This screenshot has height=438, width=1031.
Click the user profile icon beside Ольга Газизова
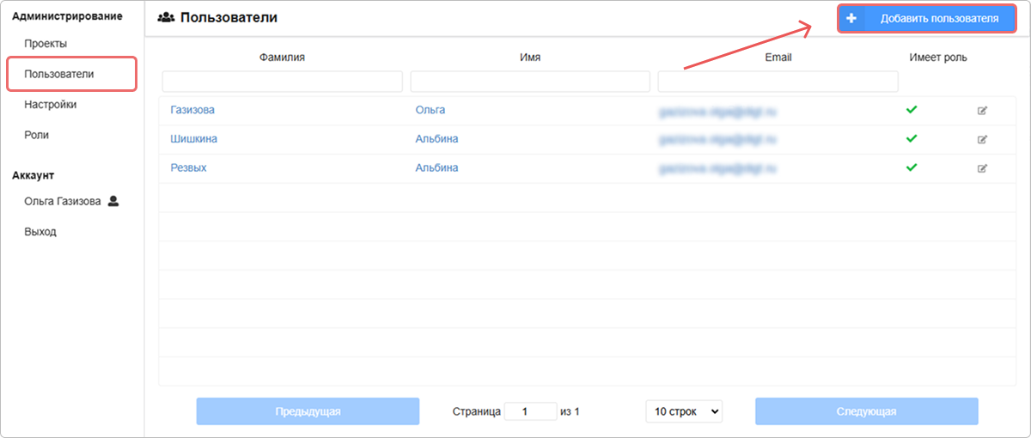[x=113, y=202]
